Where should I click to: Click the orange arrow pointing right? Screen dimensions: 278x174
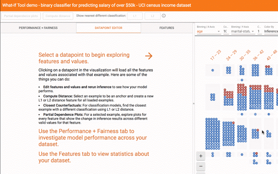(x=149, y=56)
